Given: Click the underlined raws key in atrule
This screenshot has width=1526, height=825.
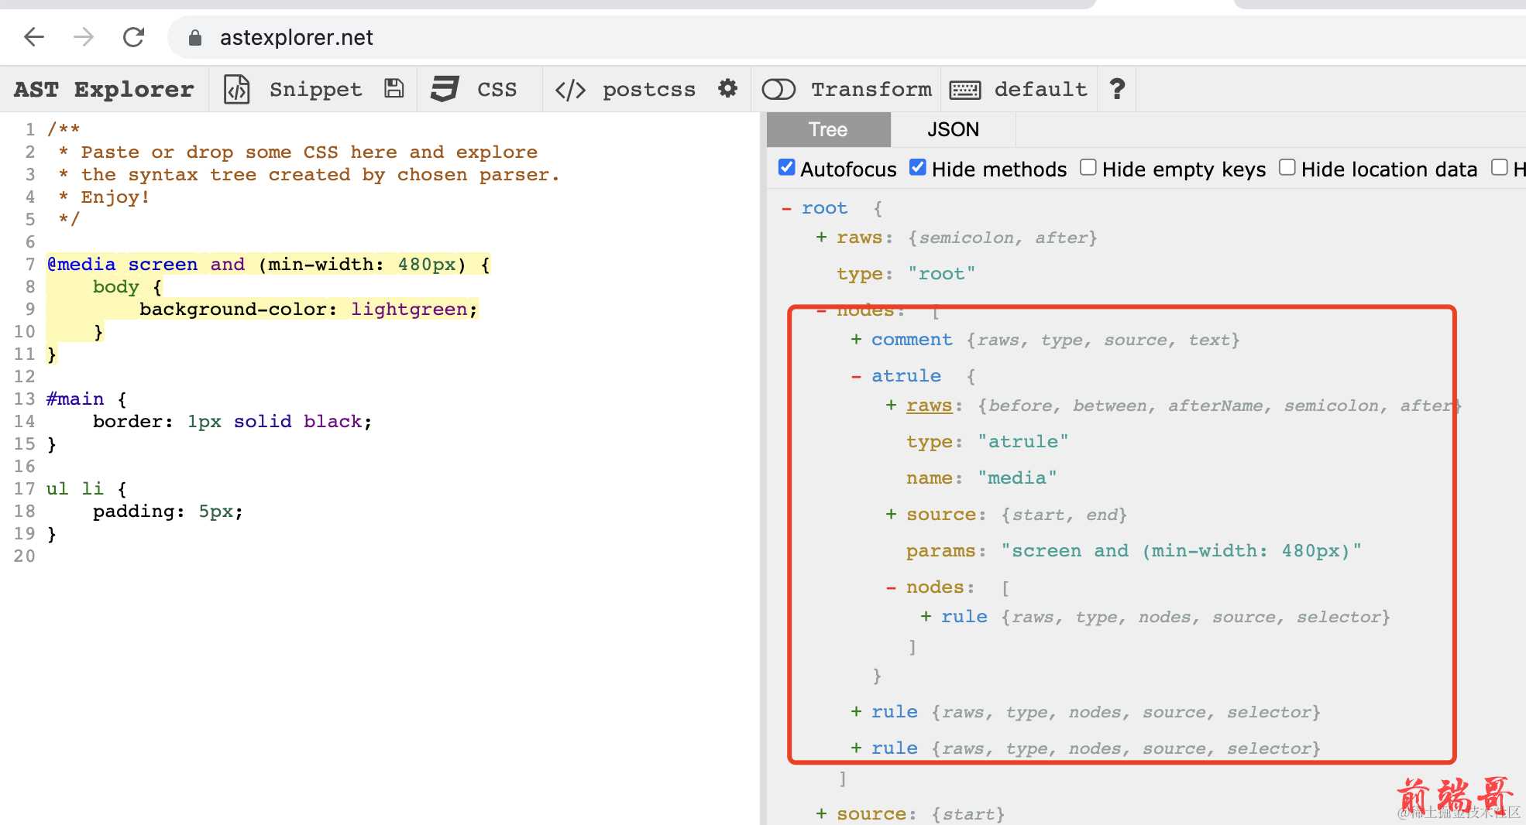Looking at the screenshot, I should tap(929, 406).
